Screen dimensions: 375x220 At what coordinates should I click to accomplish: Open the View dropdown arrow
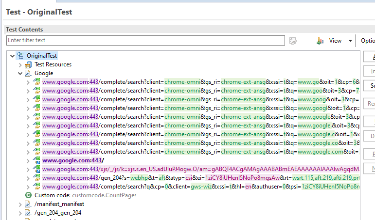click(350, 41)
